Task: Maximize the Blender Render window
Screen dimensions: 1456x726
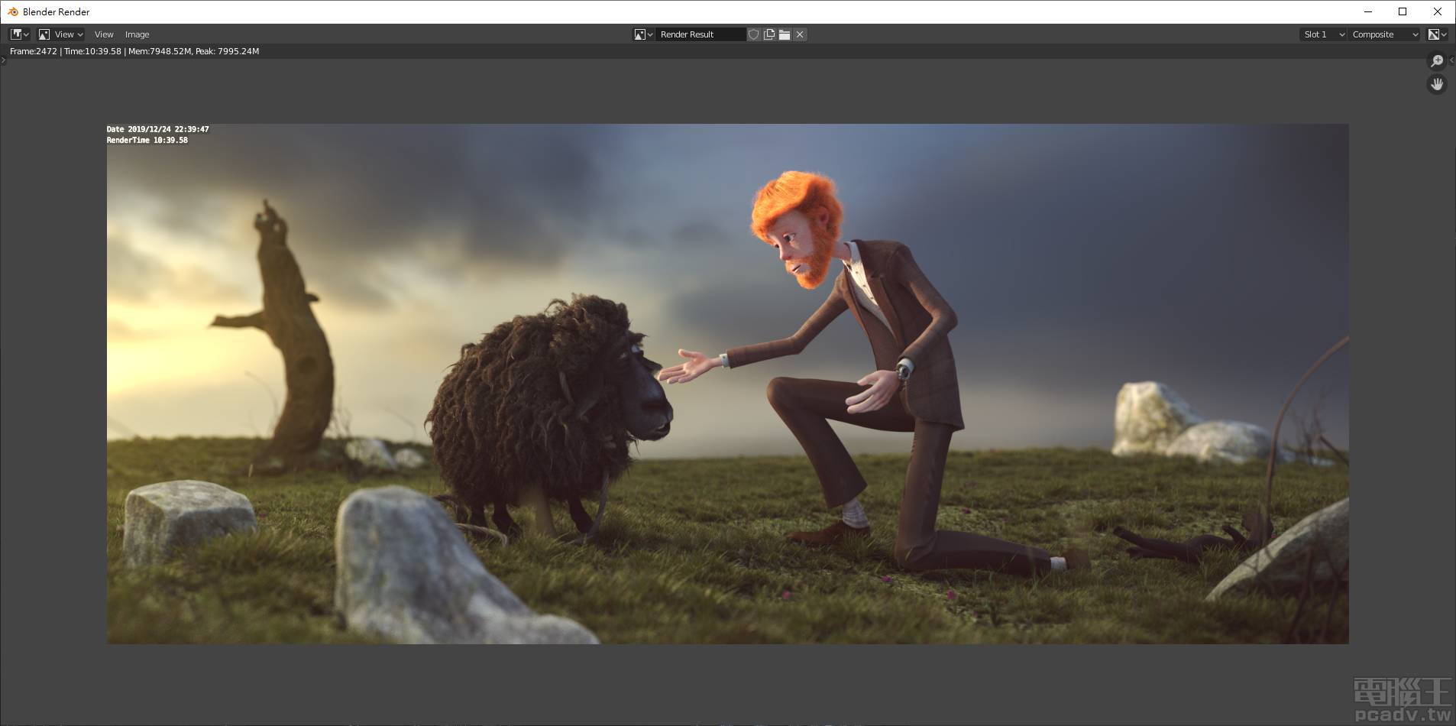Action: (1403, 11)
